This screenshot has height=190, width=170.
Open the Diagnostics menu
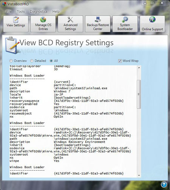(x=39, y=11)
